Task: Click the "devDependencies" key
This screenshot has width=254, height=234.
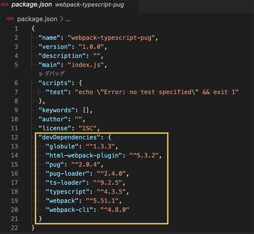Action: point(69,137)
